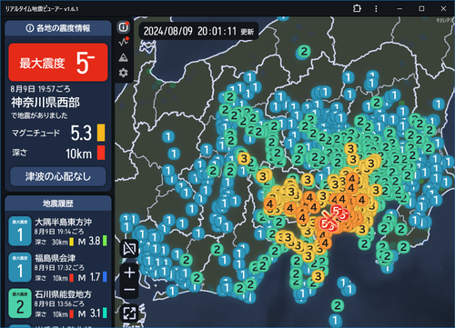
Task: Open the seismic intensity info tab icon
Action: pyautogui.click(x=124, y=27)
